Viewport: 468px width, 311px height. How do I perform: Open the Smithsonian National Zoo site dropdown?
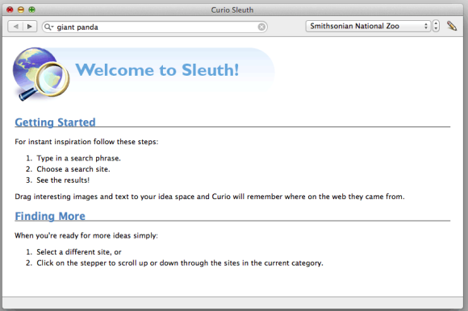(x=368, y=27)
